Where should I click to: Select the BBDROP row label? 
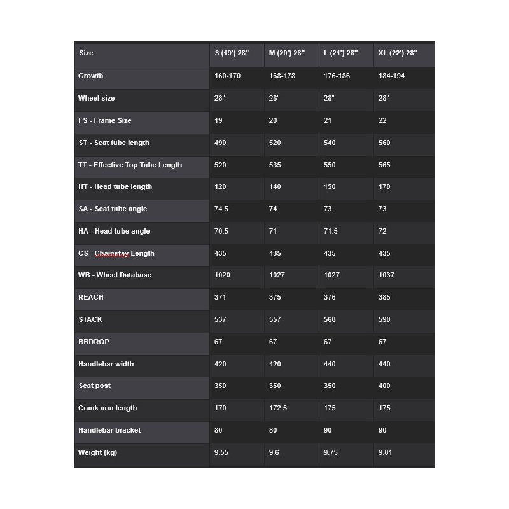tap(94, 342)
